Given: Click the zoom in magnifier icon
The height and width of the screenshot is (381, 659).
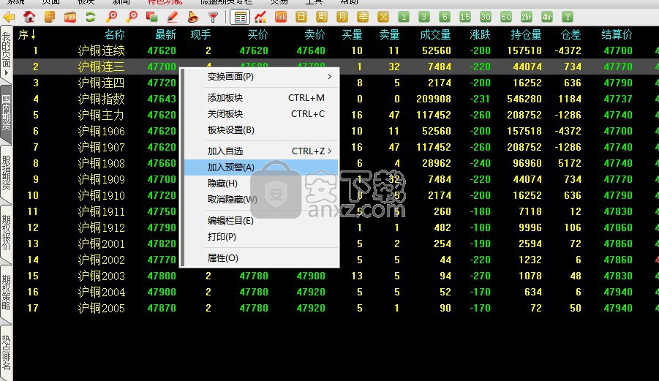Looking at the screenshot, I should 111,18.
